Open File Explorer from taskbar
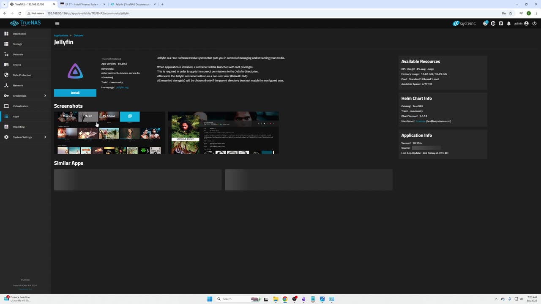Screen dimensions: 541x304 276,299
